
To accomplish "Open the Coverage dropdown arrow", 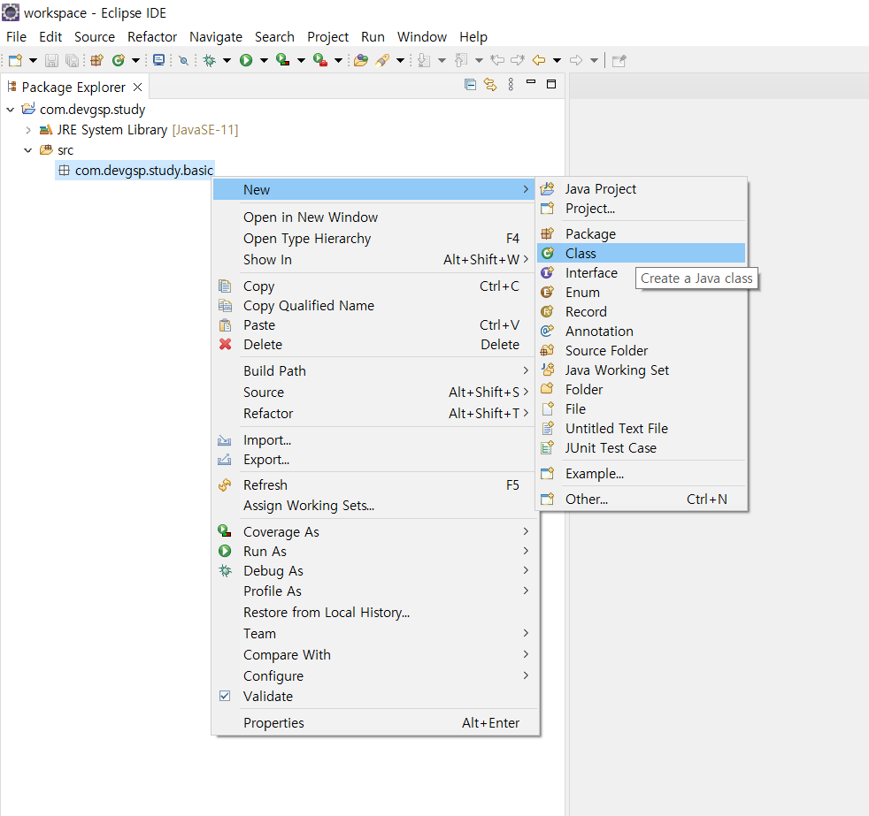I will click(301, 60).
